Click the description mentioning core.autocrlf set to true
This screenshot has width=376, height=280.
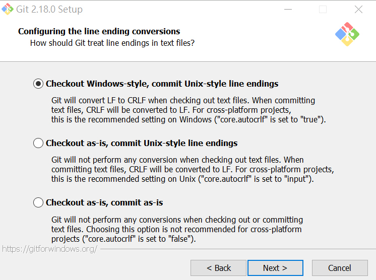[189, 110]
